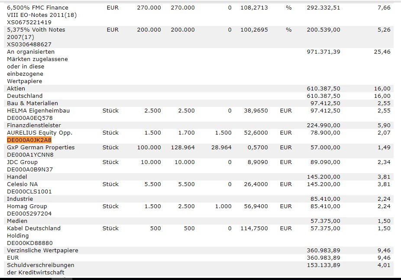Select the "Aktien" category heading
The height and width of the screenshot is (280, 401).
(x=16, y=89)
